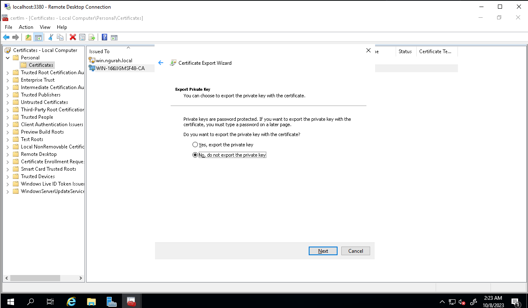Viewport: 528px width, 308px height.
Task: Cancel the Certificate Export Wizard
Action: pyautogui.click(x=355, y=251)
